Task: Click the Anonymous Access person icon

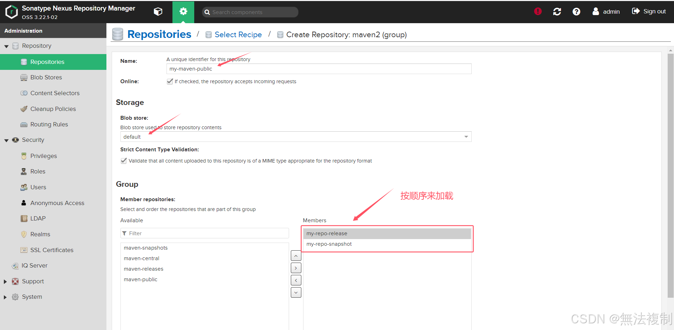Action: click(24, 203)
